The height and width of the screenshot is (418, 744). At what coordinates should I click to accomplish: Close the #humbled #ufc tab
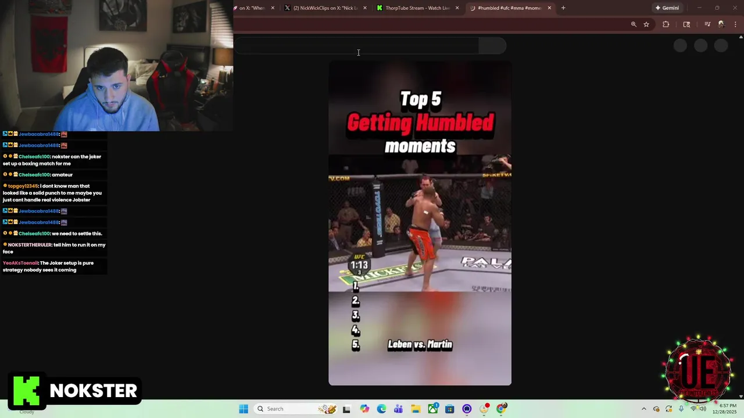tap(549, 8)
